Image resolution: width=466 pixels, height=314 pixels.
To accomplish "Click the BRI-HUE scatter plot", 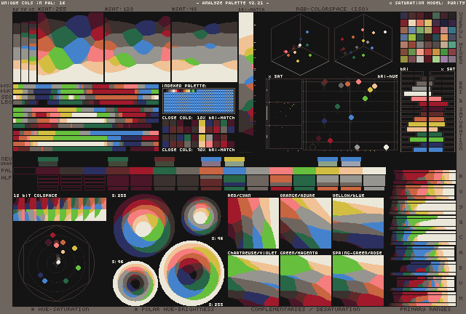I will click(x=349, y=114).
